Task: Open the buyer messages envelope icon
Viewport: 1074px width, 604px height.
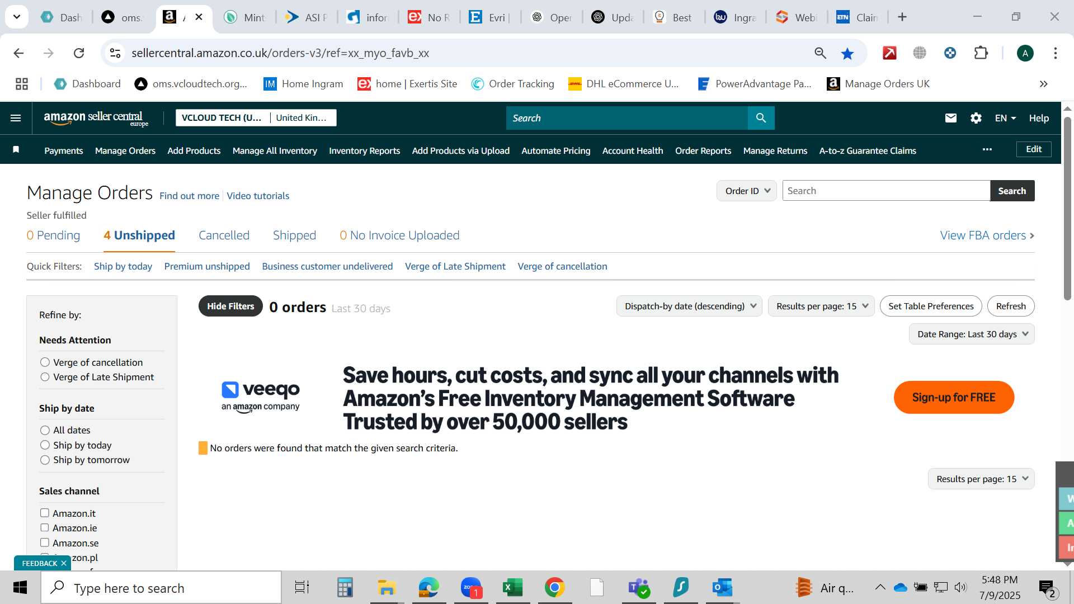Action: pos(950,118)
